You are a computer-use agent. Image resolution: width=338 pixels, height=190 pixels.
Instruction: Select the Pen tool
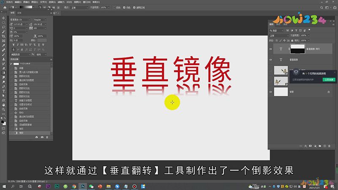click(3, 87)
